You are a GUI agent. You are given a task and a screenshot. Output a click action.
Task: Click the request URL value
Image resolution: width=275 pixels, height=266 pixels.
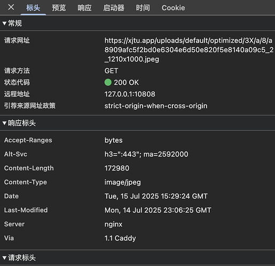(x=189, y=50)
